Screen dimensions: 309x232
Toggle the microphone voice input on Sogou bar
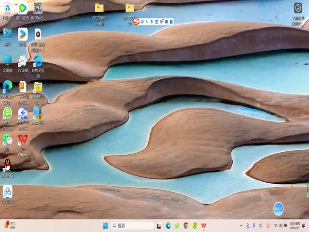tap(152, 22)
